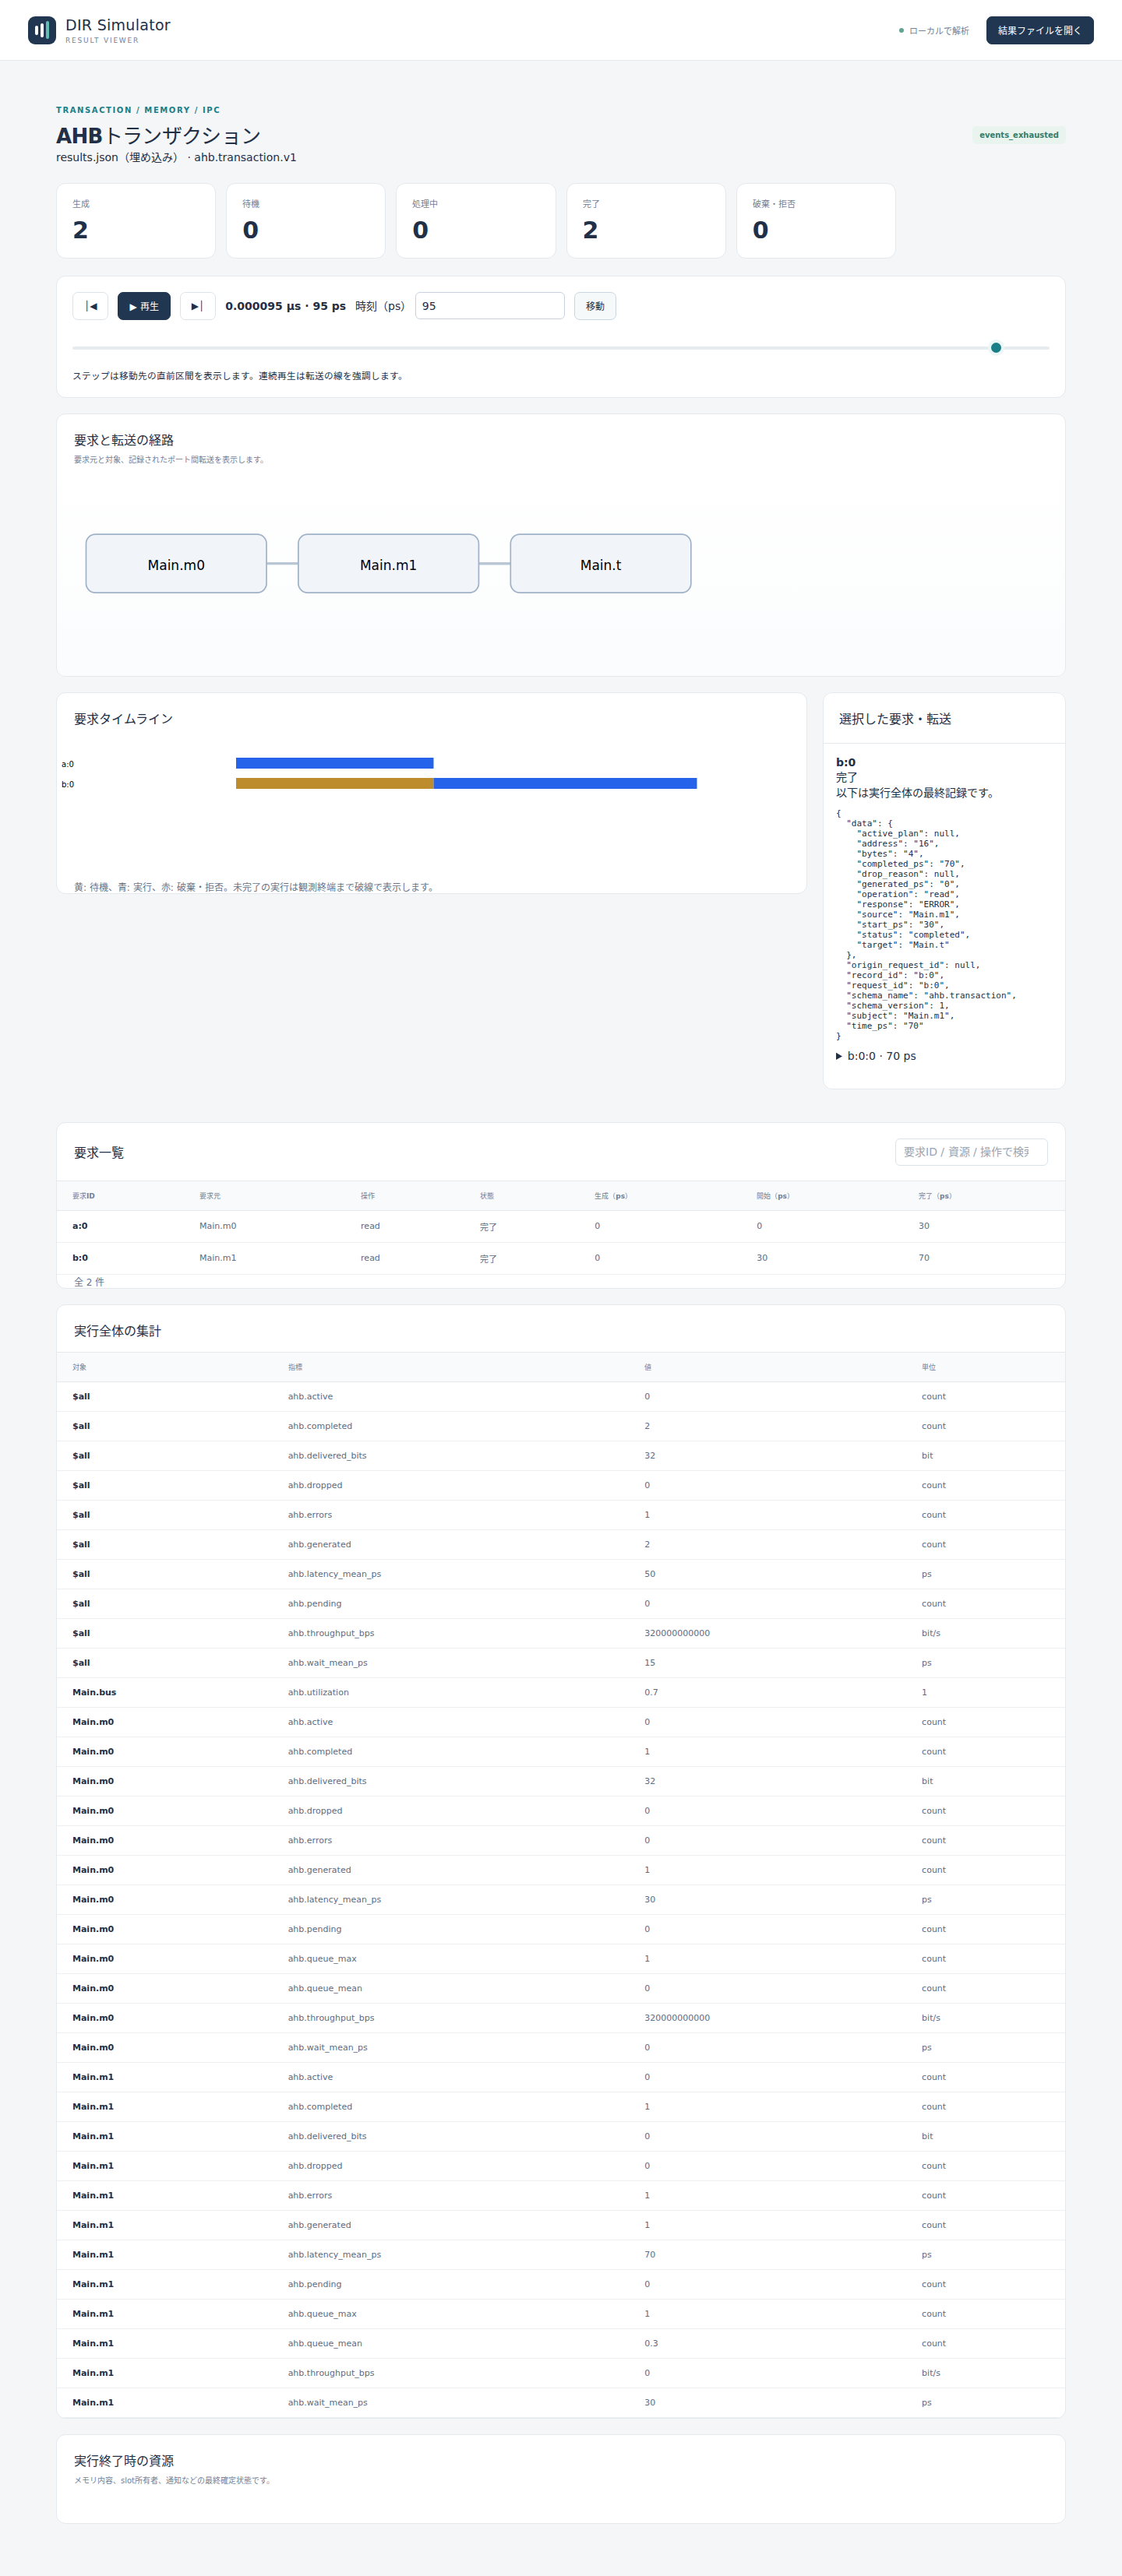This screenshot has height=2576, width=1122.
Task: Click the a:0 blue timeline bar
Action: (x=334, y=763)
